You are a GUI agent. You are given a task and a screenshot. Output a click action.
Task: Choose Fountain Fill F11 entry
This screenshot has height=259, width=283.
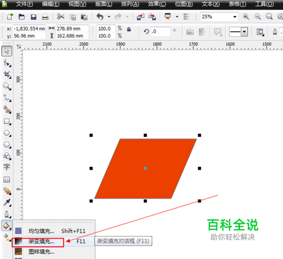(54, 241)
